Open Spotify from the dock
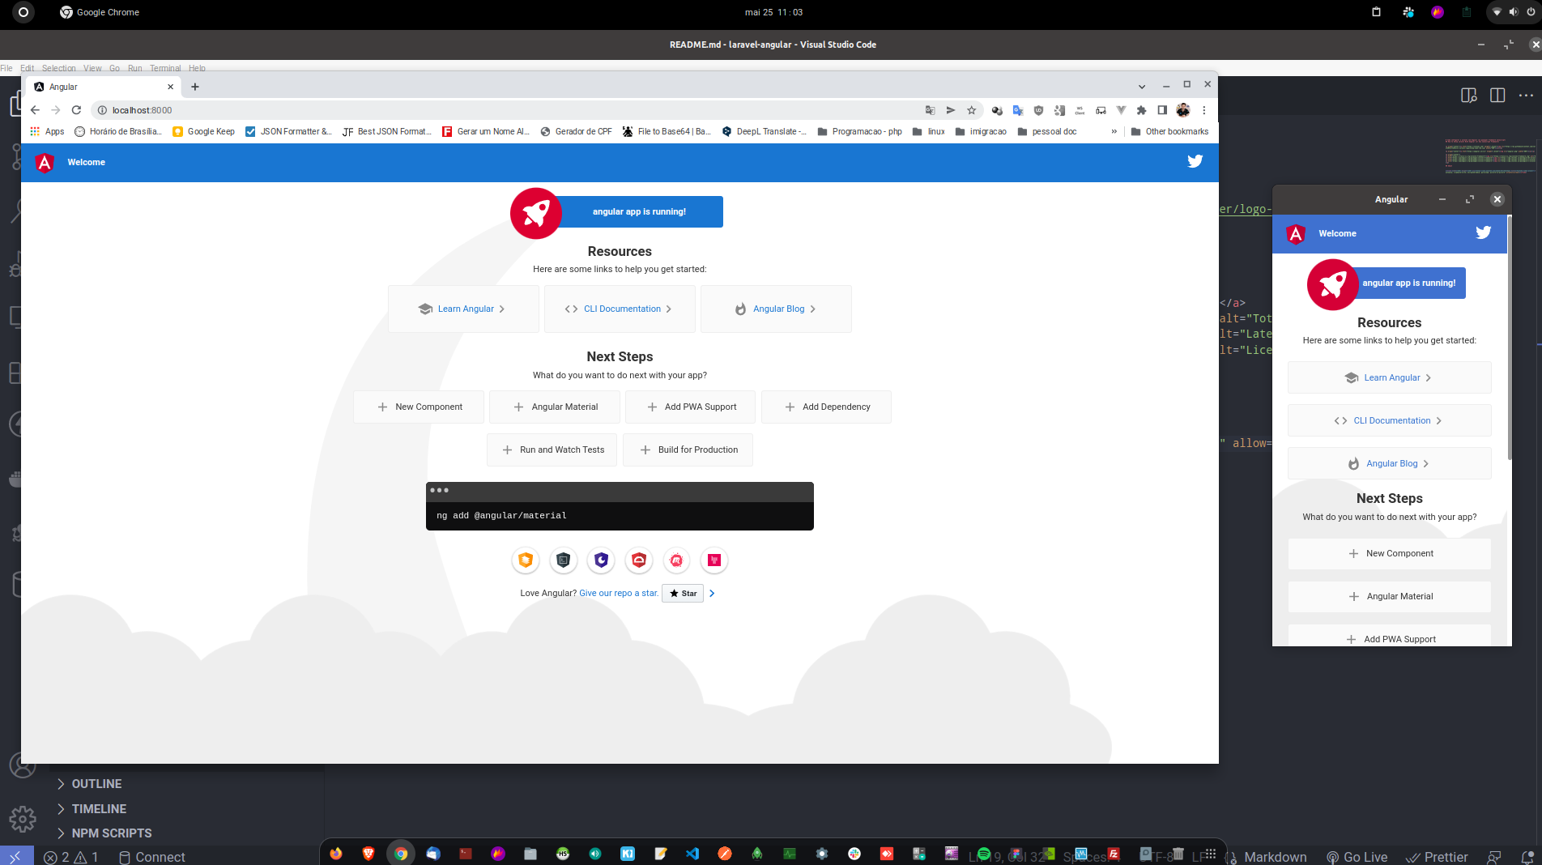 [x=984, y=853]
